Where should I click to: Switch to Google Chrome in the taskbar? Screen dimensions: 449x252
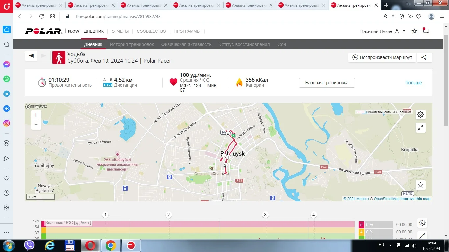coord(111,245)
